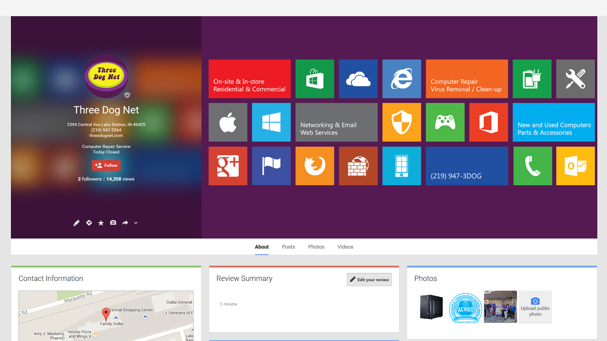Click the New and Used Computers tile
The image size is (607, 341).
[x=554, y=122]
